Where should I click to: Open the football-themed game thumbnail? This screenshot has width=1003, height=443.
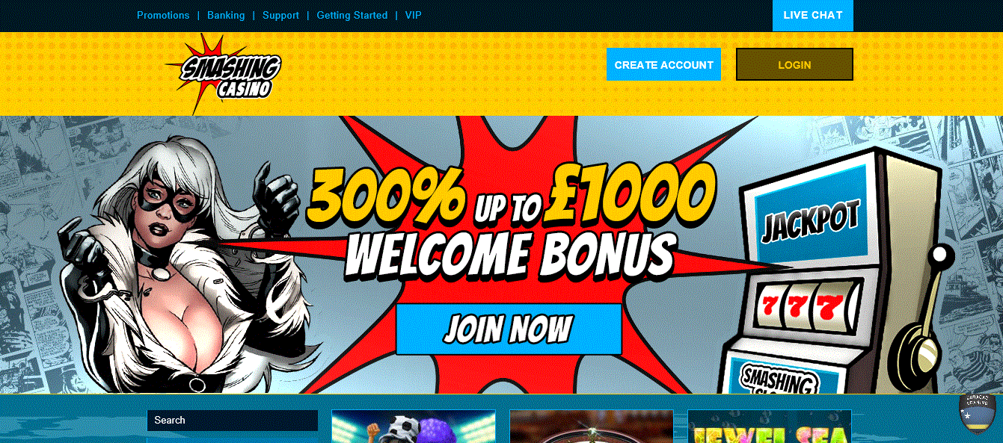(414, 426)
